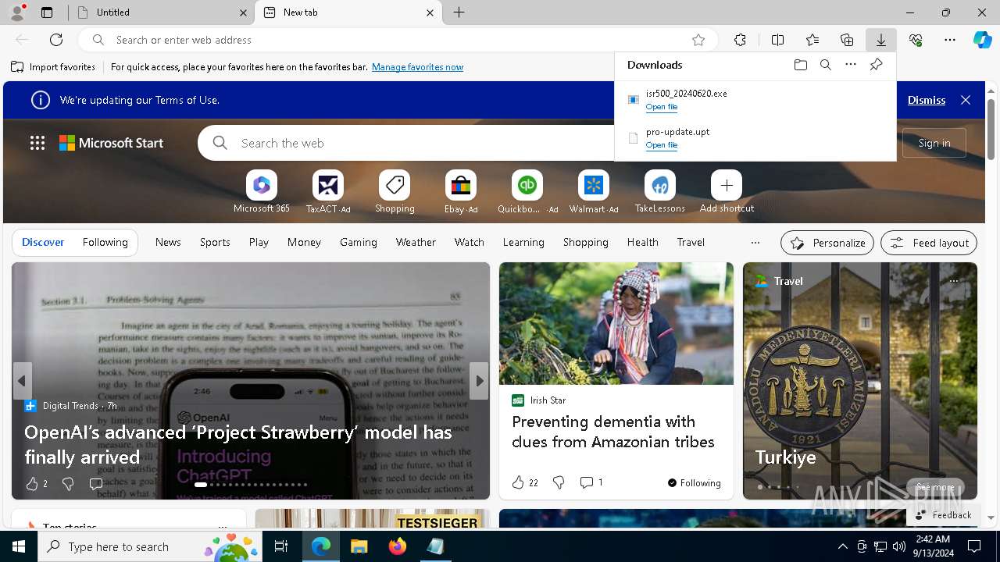Refresh the current page
The height and width of the screenshot is (562, 1000).
(56, 40)
